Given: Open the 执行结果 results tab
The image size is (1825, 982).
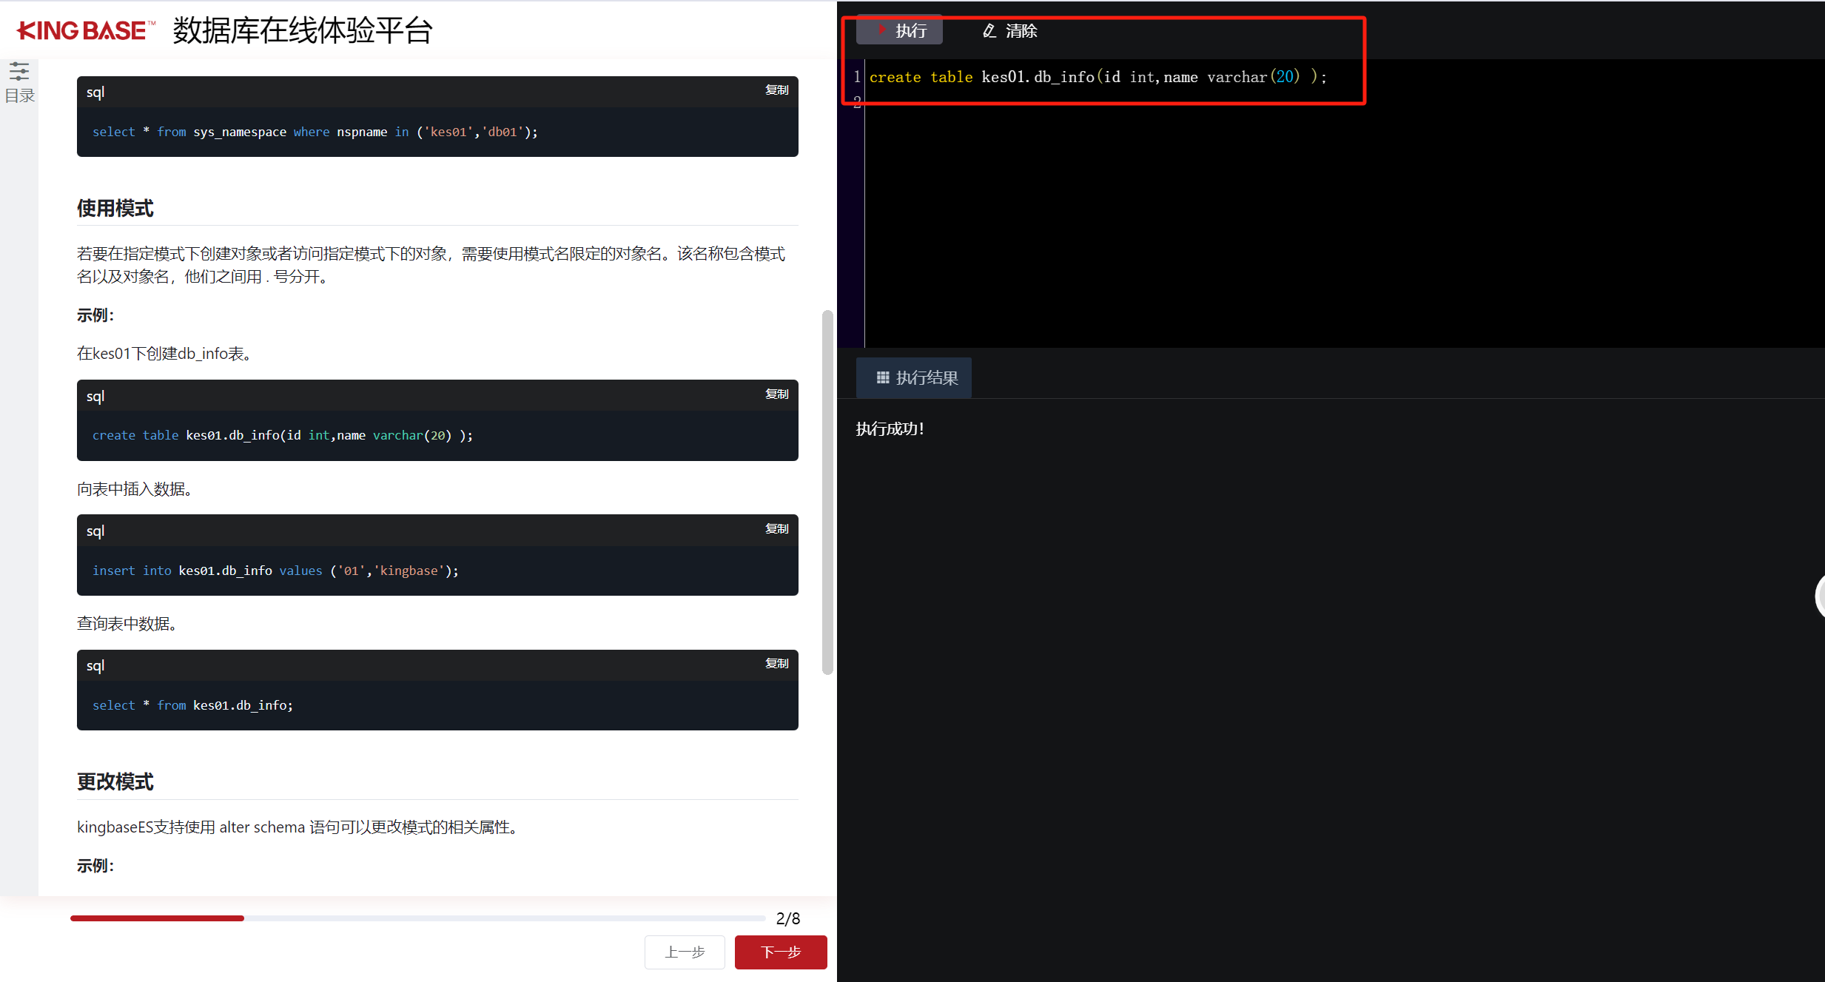Looking at the screenshot, I should tap(914, 377).
